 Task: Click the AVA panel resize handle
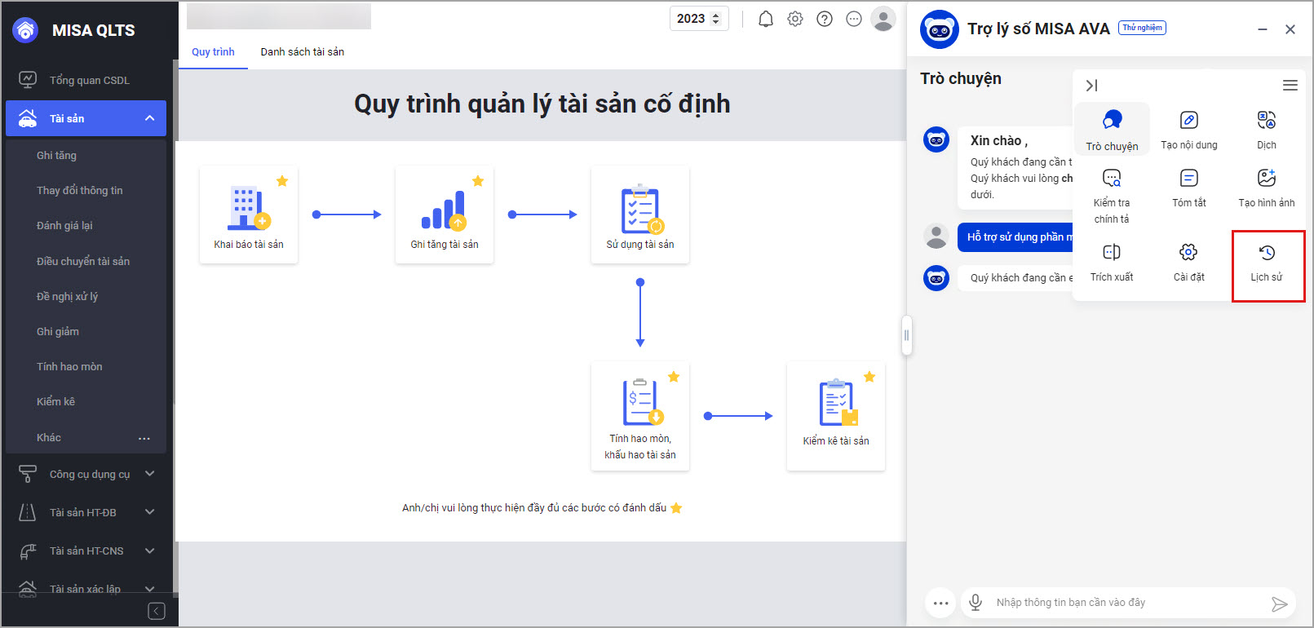click(906, 335)
